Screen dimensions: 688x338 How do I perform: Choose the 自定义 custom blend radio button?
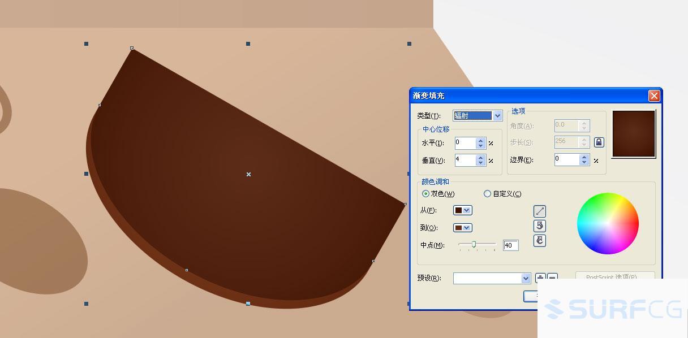coord(487,193)
